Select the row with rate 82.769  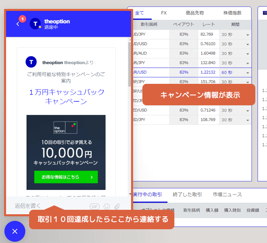[x=192, y=34]
